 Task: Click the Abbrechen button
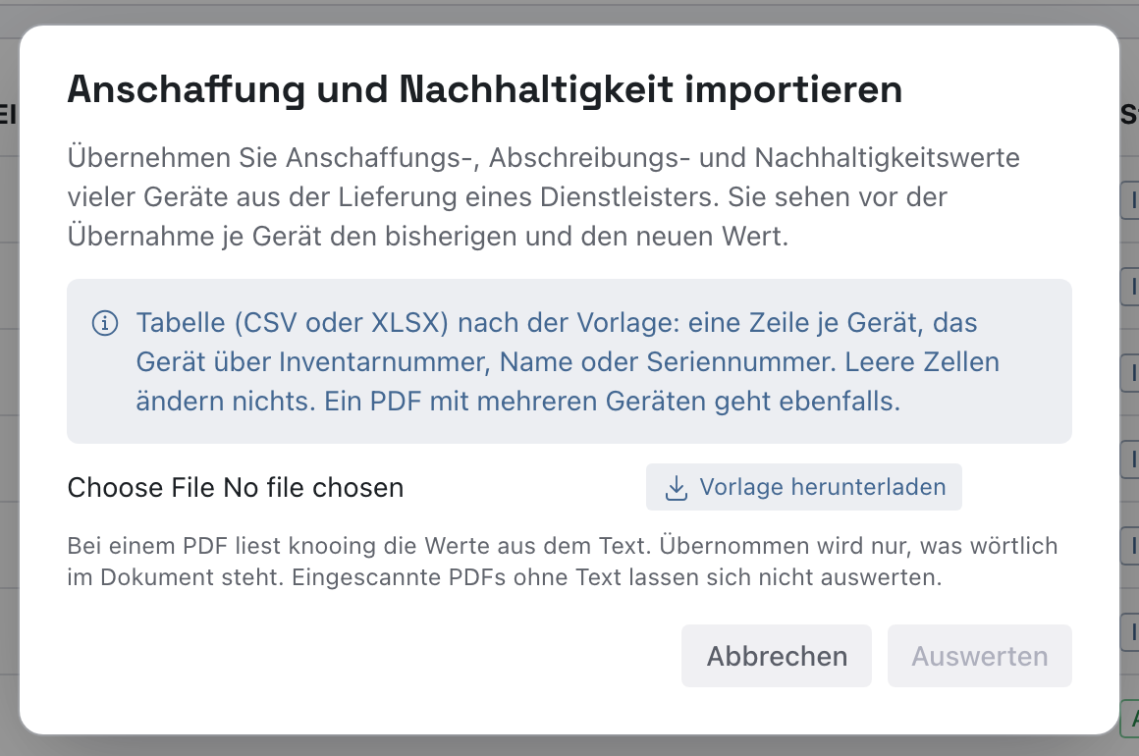[776, 656]
